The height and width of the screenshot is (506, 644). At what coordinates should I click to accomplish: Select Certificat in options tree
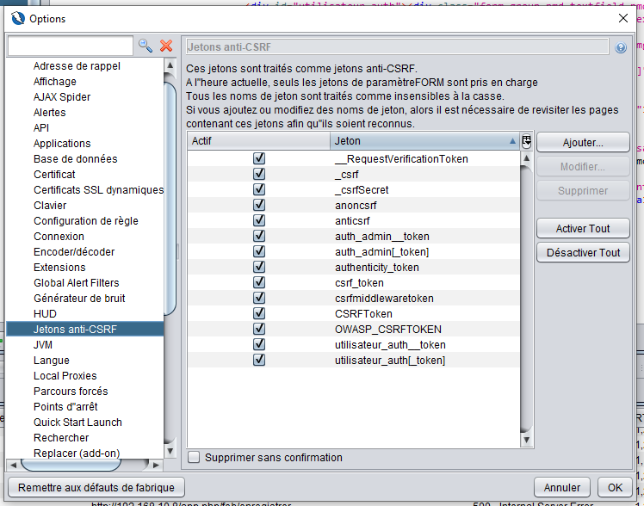[x=54, y=175]
